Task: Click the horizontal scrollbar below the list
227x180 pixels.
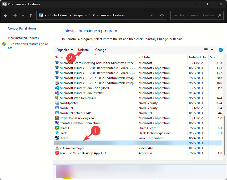Action: (122, 162)
